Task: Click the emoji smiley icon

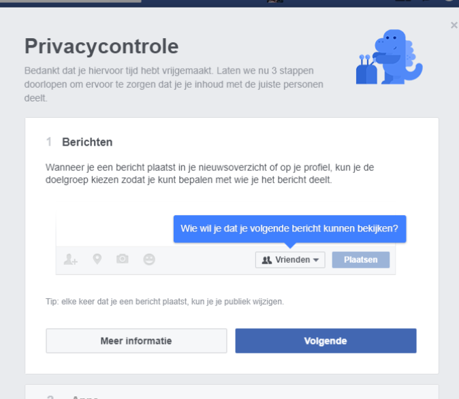Action: 148,259
